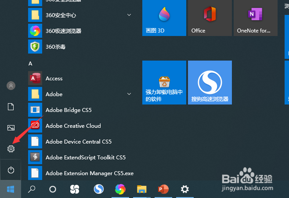
Task: Open PowerPoint on taskbar
Action: [x=163, y=189]
